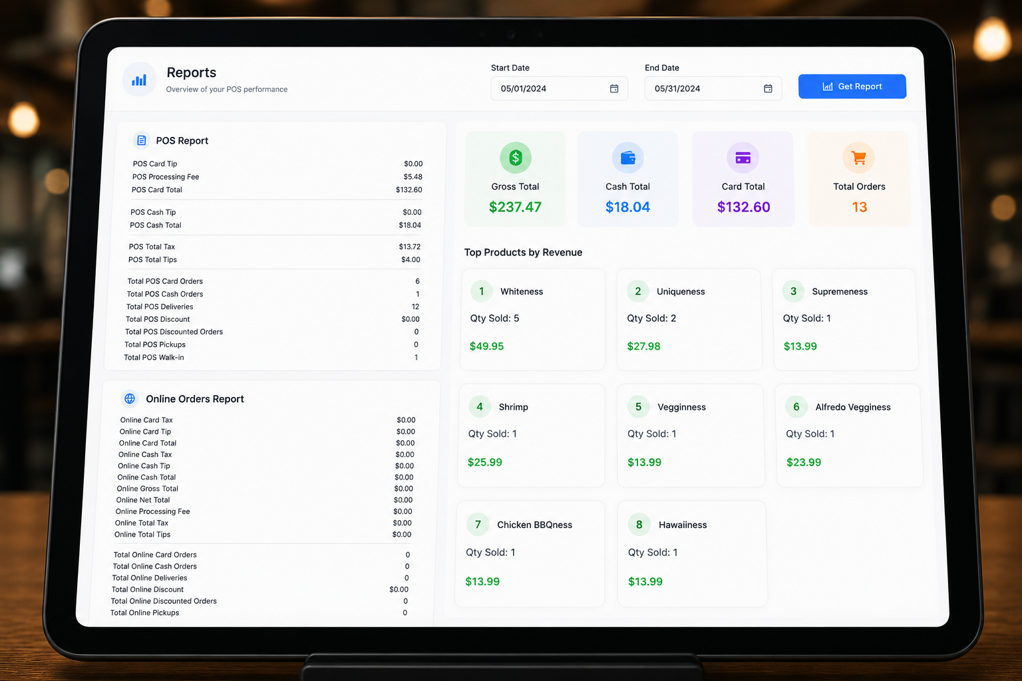Click the POS Processing Fee row label
This screenshot has width=1022, height=681.
[x=166, y=177]
